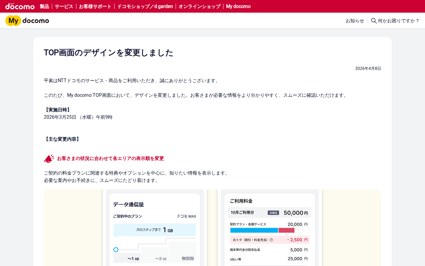The height and width of the screenshot is (266, 425).
Task: Click the line starting 必要な案内やお手続き
Action: 102,181
